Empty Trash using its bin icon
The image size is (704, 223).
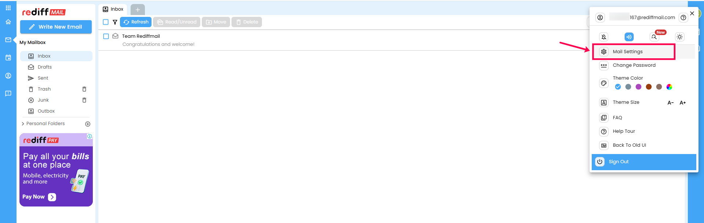(x=84, y=89)
